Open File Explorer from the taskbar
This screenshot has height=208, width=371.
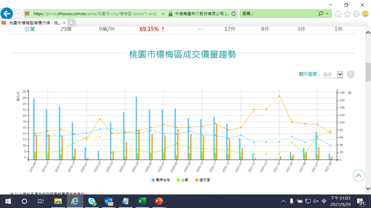[58, 201]
